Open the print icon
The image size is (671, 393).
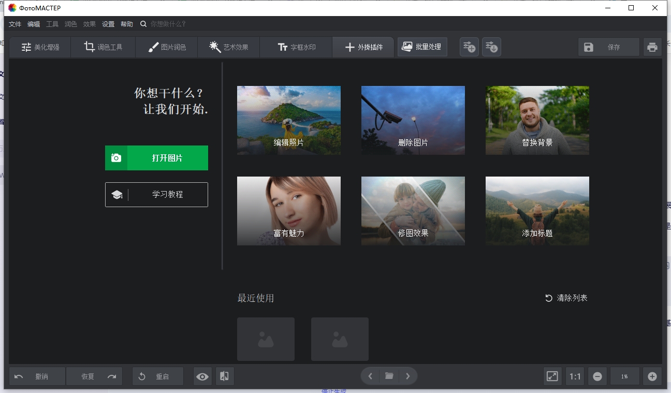pos(652,47)
